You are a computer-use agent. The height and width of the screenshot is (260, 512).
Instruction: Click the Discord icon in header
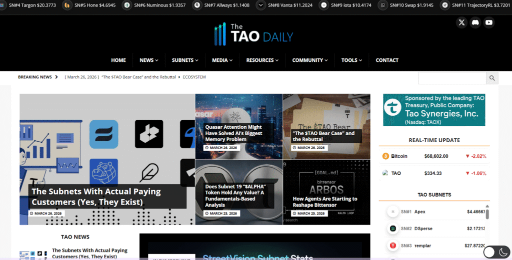(x=475, y=22)
